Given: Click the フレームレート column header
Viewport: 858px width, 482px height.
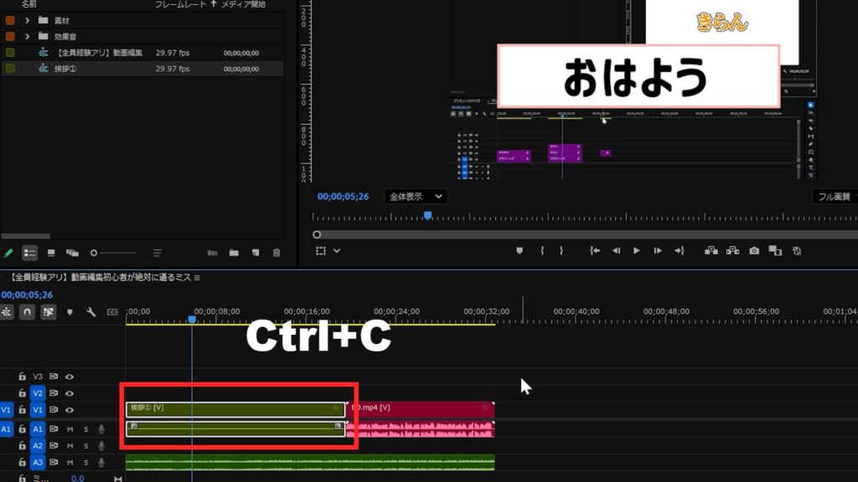Looking at the screenshot, I should [181, 4].
